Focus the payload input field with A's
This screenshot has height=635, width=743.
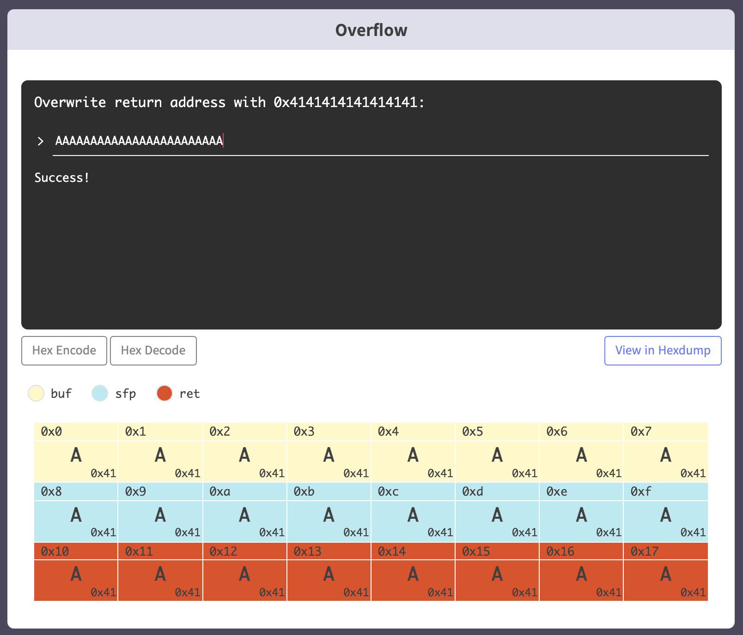coord(381,141)
